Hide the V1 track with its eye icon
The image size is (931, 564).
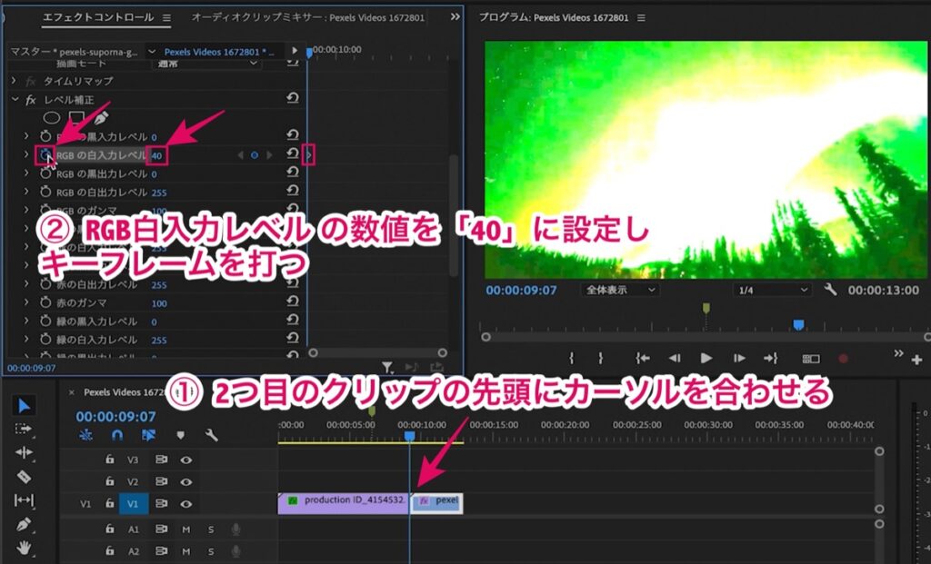186,504
